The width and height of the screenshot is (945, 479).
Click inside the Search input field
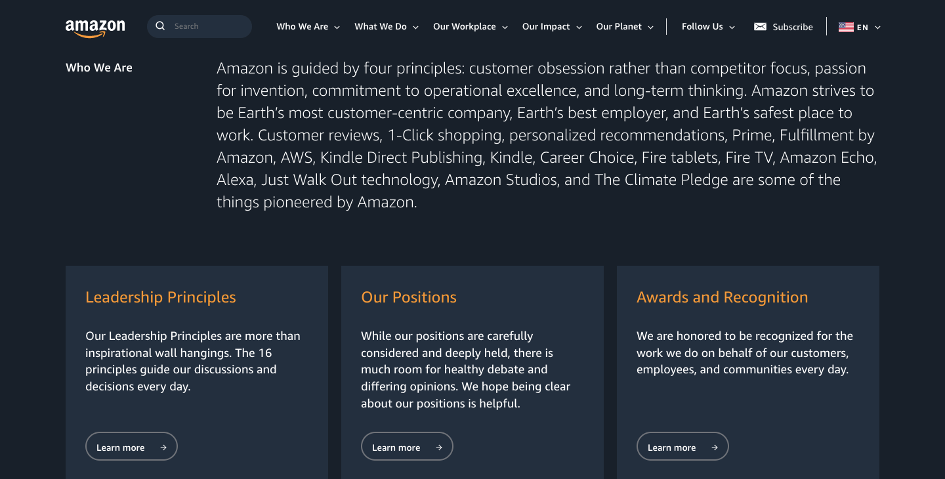point(203,26)
